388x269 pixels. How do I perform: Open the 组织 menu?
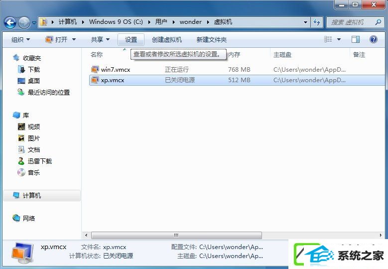[21, 39]
